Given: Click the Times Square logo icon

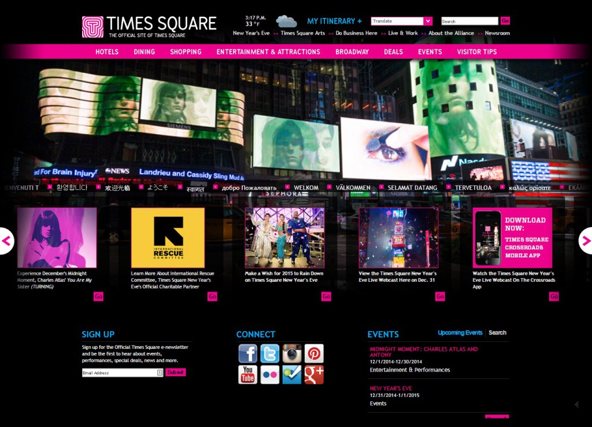Looking at the screenshot, I should [92, 27].
